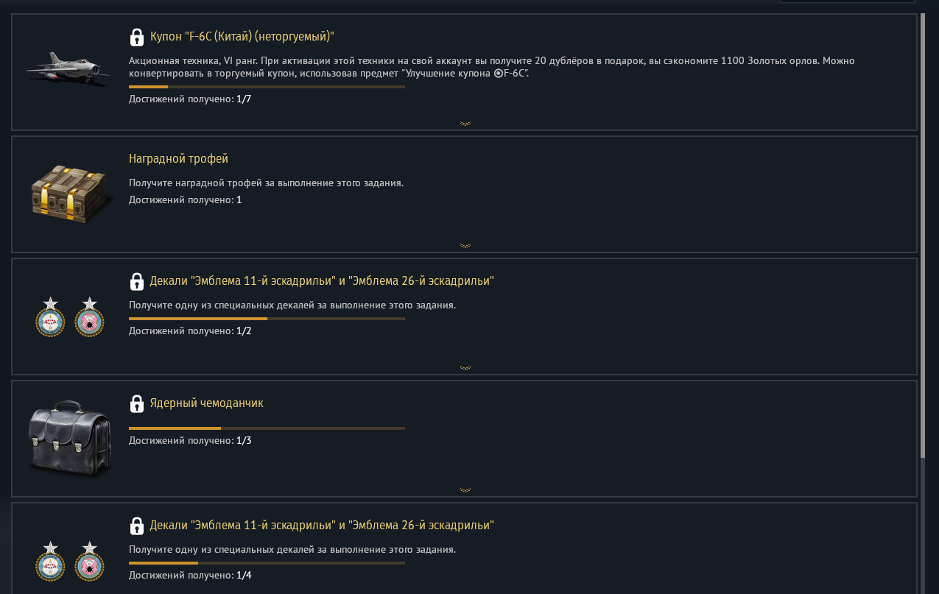
Task: Expand the decals entry showing 1/2 progress
Action: [465, 368]
